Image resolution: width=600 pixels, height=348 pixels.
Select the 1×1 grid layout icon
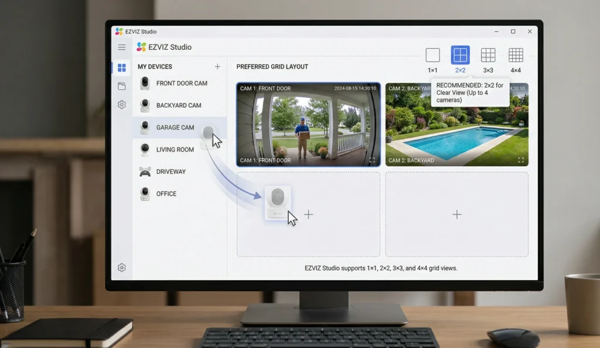click(433, 53)
